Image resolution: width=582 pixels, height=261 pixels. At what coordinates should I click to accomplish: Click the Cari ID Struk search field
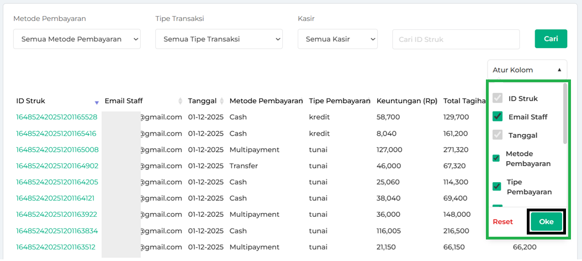[x=456, y=39]
